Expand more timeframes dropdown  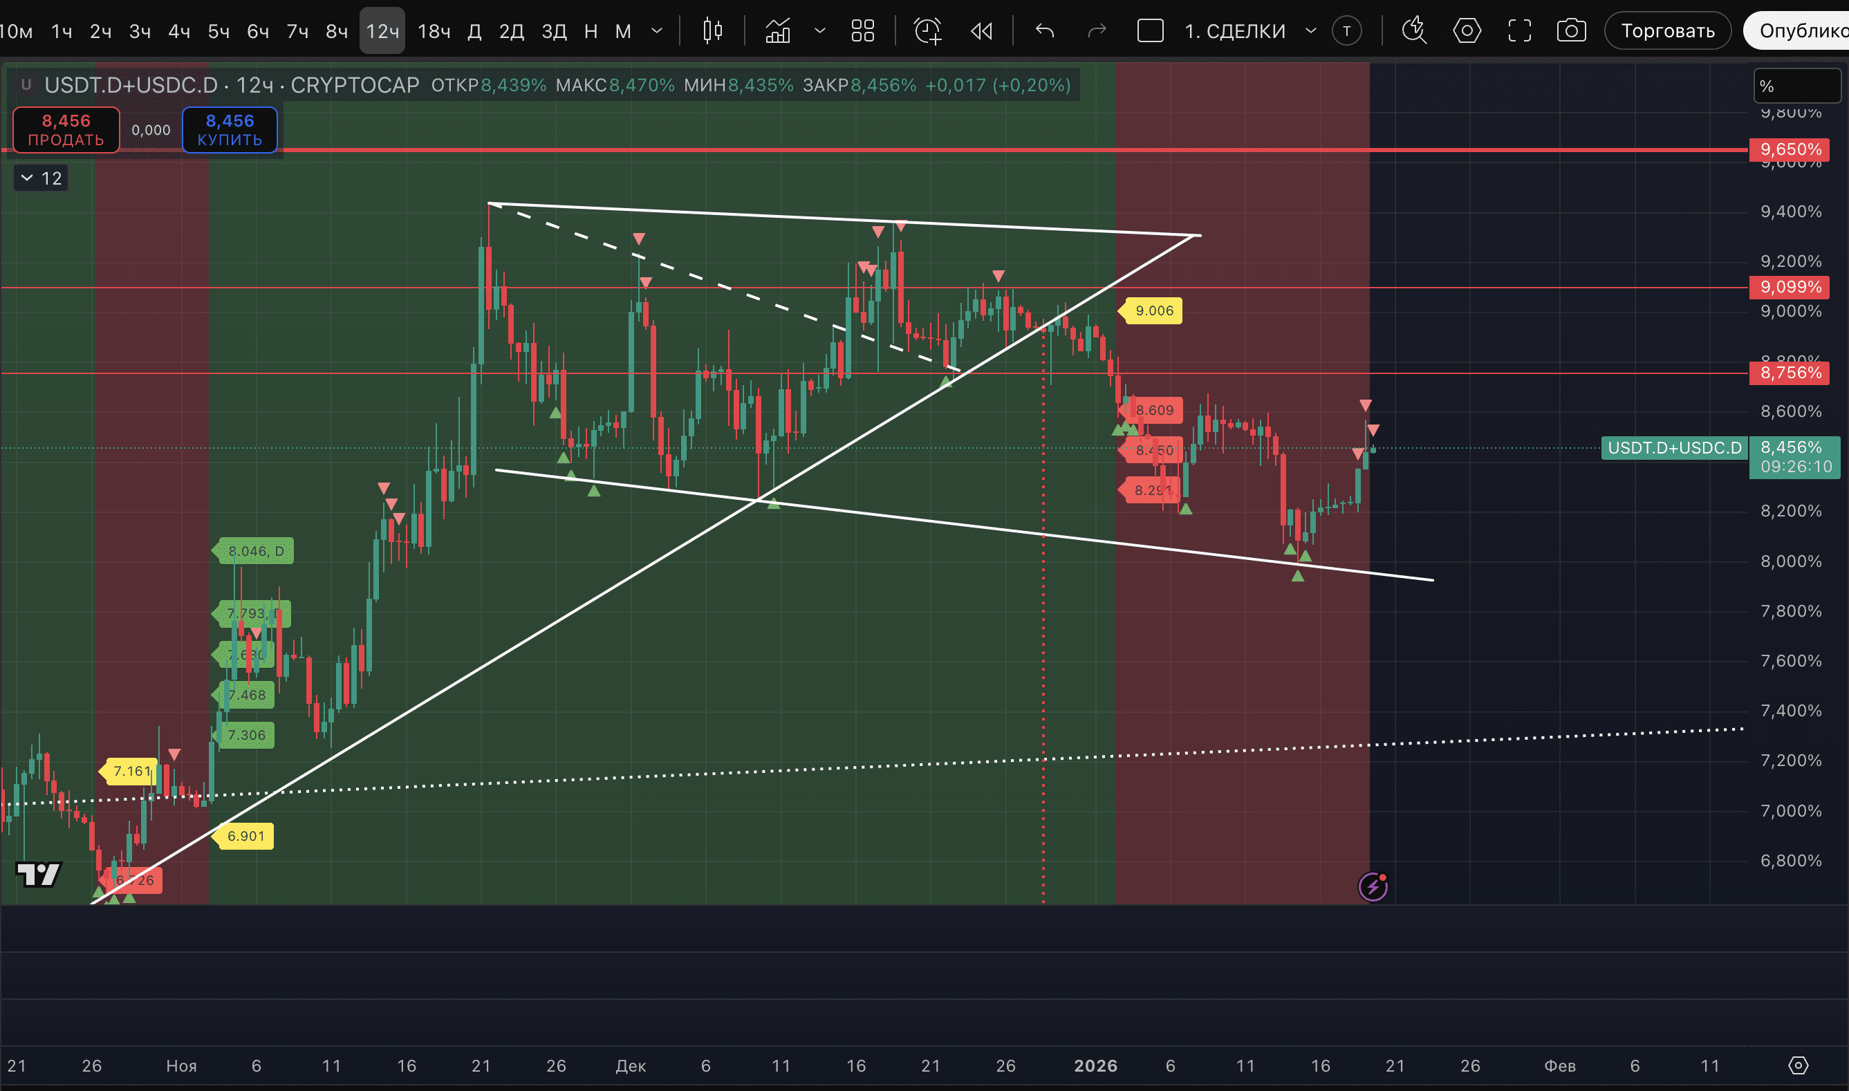(658, 31)
